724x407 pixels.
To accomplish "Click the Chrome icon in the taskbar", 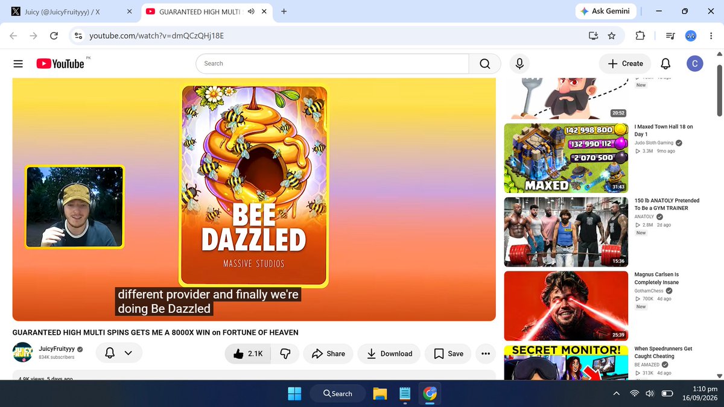I will 430,394.
